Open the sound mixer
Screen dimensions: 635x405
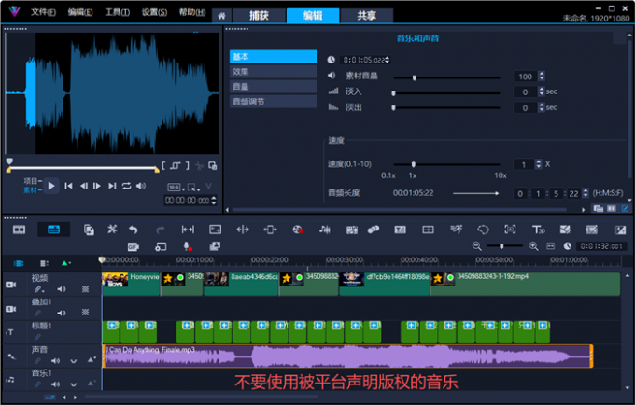324,230
